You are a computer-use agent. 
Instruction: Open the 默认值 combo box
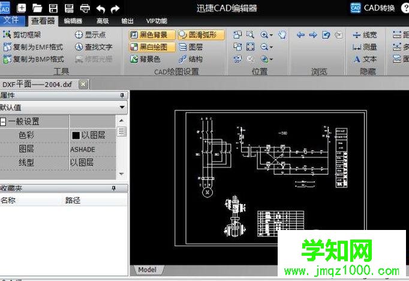(64, 107)
